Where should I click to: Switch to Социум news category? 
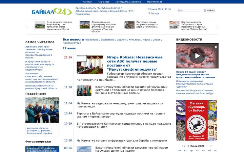122,40
